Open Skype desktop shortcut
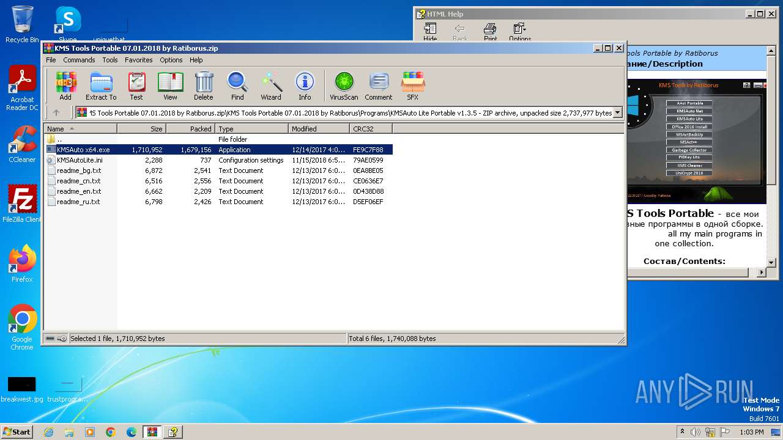Viewport: 783px width, 440px height. tap(68, 24)
